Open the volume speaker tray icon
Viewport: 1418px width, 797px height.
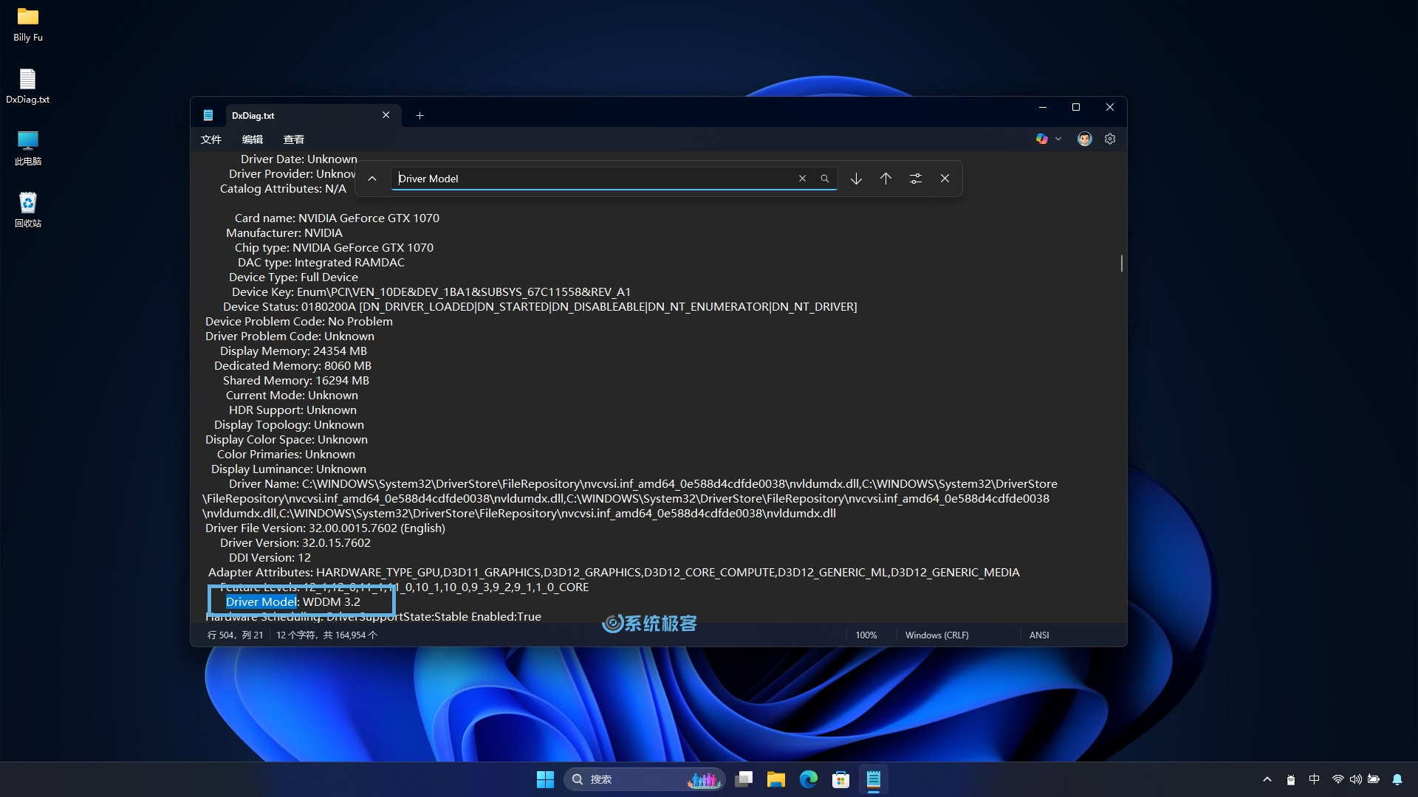(1355, 779)
